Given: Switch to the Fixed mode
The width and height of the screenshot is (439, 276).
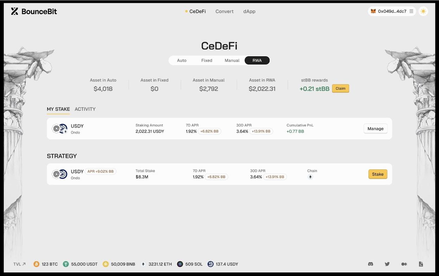Looking at the screenshot, I should coord(206,61).
